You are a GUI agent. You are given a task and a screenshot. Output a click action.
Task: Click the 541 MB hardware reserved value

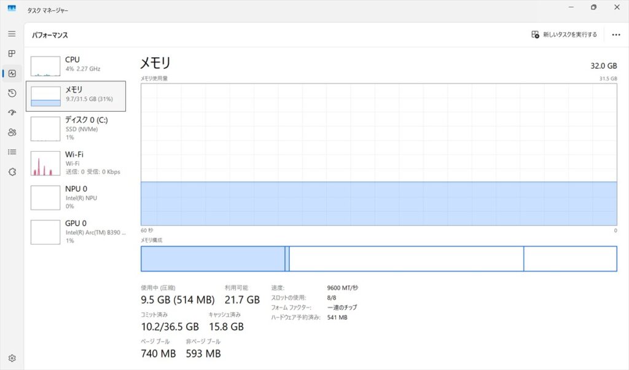[337, 317]
